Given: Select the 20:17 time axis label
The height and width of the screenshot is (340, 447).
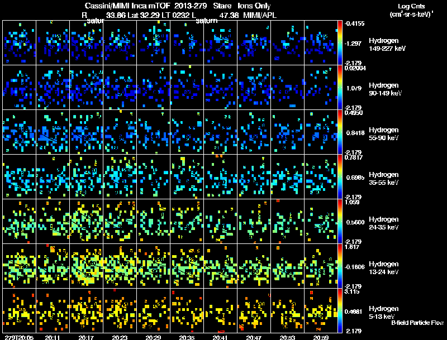Looking at the screenshot, I should (x=86, y=338).
